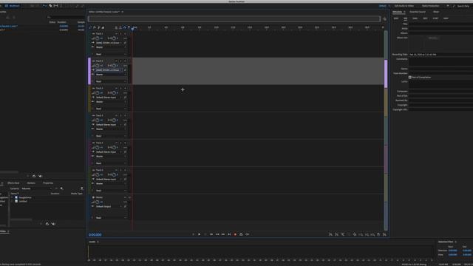This screenshot has height=266, width=473.
Task: Toggle the metronome icon above the tracks
Action: tap(116, 27)
